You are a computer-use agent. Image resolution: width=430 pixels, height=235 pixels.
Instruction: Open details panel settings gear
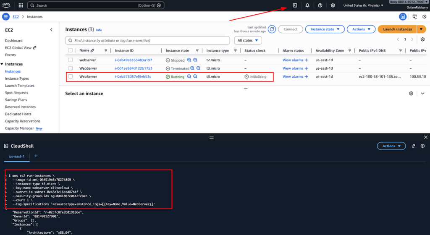(411, 94)
